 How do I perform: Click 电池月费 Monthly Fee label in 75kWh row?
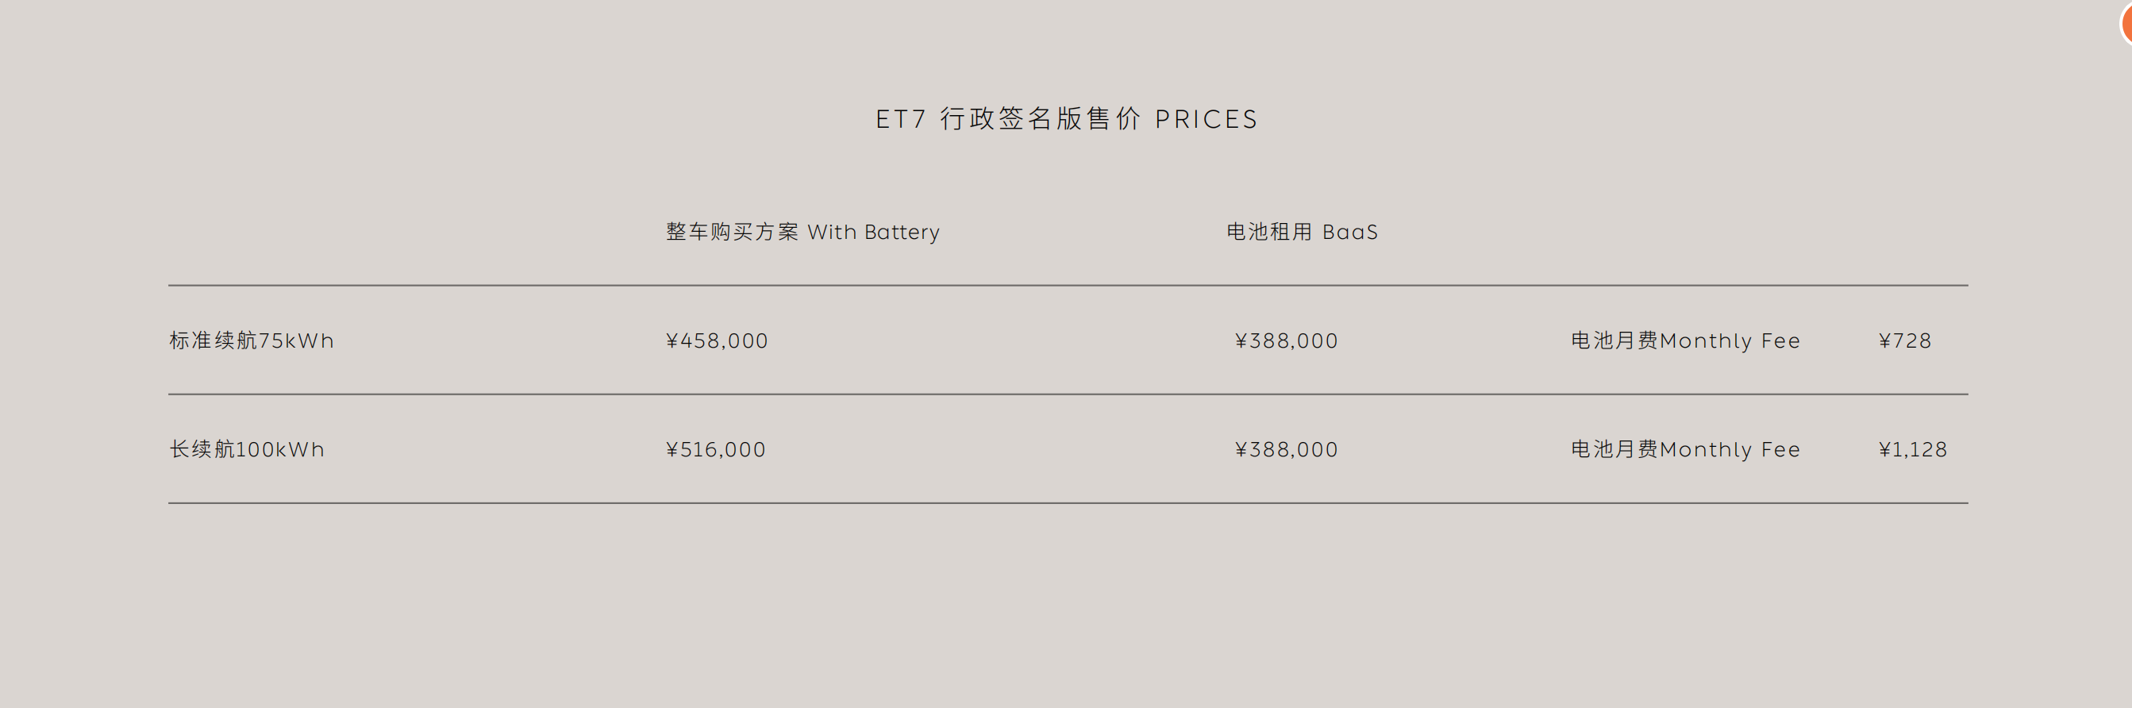(1685, 341)
